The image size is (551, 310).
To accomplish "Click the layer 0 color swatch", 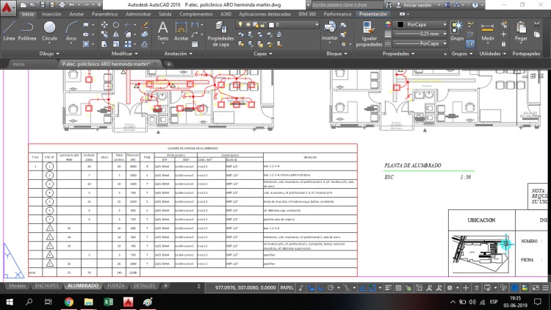I will (271, 24).
